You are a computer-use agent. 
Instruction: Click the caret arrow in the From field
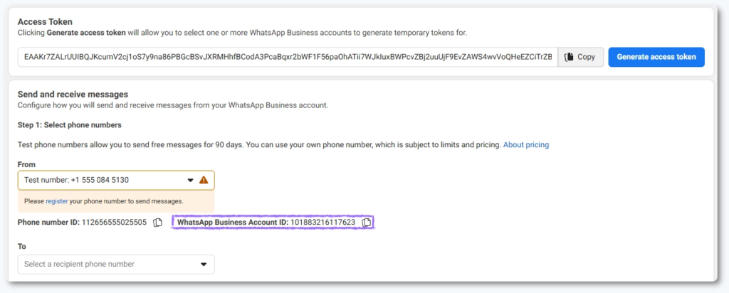point(190,180)
